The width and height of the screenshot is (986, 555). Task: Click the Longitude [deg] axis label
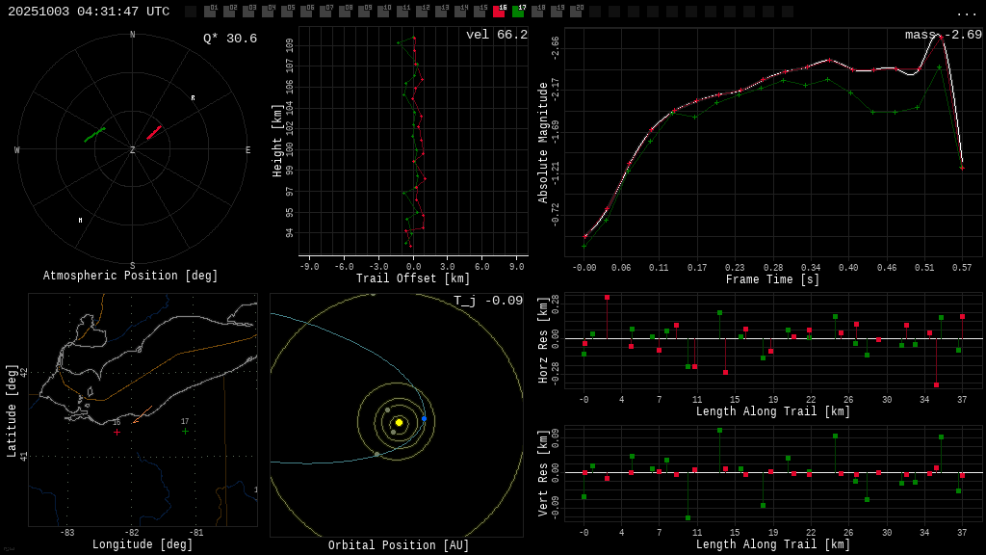coord(143,544)
